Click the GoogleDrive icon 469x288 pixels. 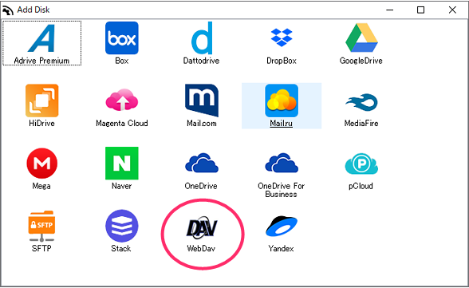[x=361, y=38]
